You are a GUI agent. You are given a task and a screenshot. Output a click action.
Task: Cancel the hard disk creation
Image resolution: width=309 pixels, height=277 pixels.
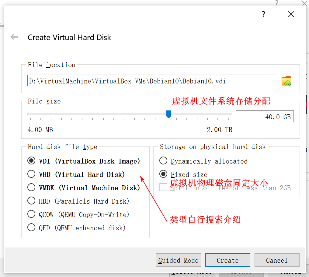point(277,260)
